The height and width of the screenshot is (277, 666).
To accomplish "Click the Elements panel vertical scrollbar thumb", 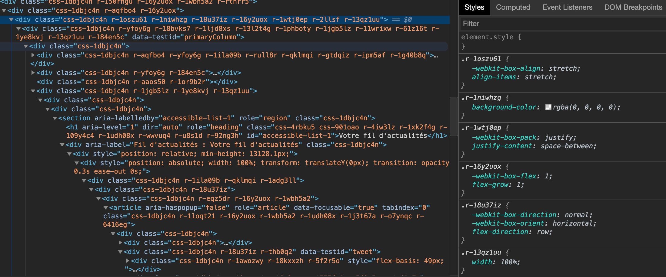I will pos(454,116).
